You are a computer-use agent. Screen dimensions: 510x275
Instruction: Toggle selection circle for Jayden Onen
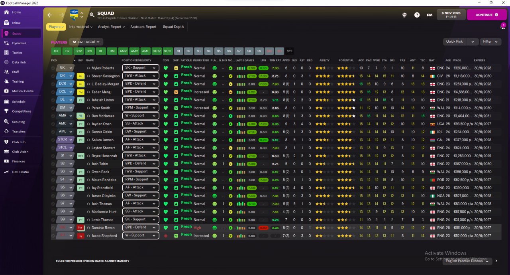[x=53, y=124]
